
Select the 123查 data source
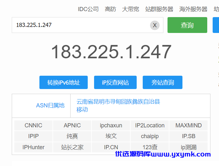coord(150,147)
